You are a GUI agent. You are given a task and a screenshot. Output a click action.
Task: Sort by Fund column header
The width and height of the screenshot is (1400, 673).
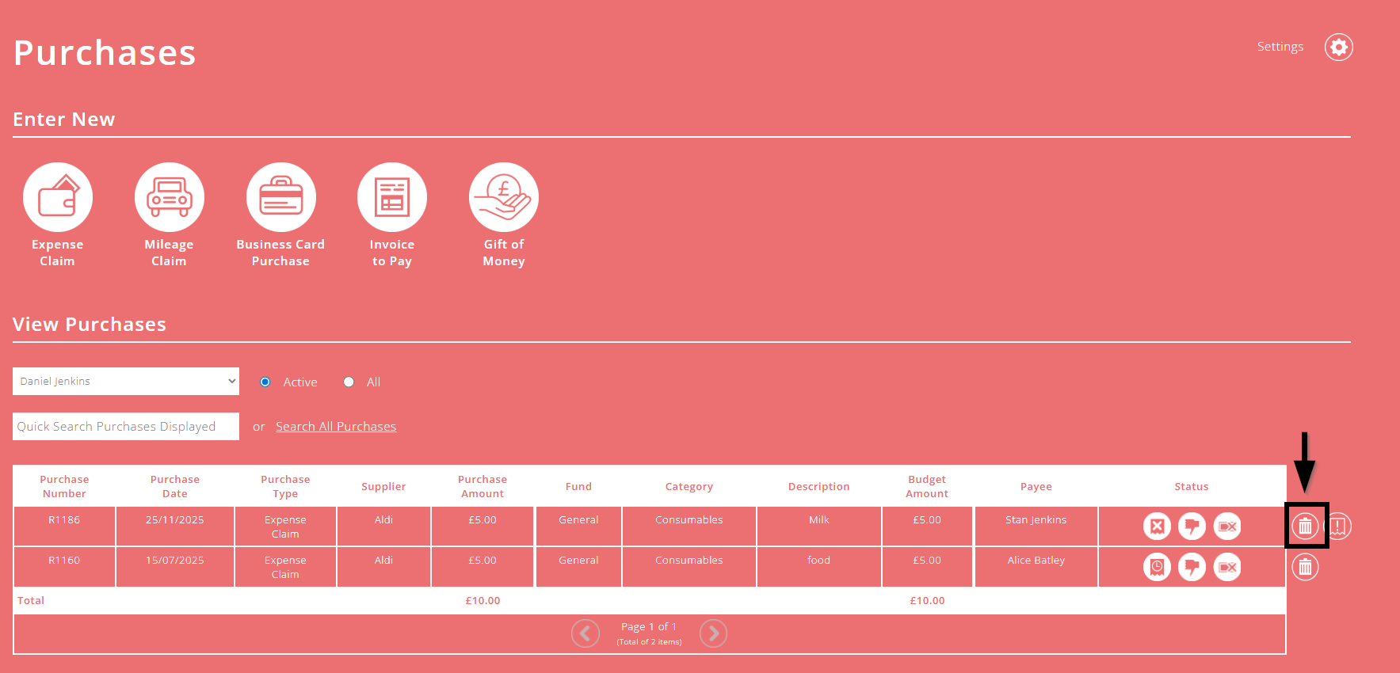tap(578, 486)
